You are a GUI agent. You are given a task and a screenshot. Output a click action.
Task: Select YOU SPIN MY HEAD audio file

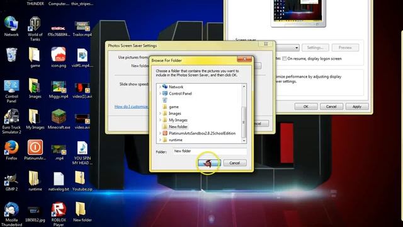click(82, 153)
